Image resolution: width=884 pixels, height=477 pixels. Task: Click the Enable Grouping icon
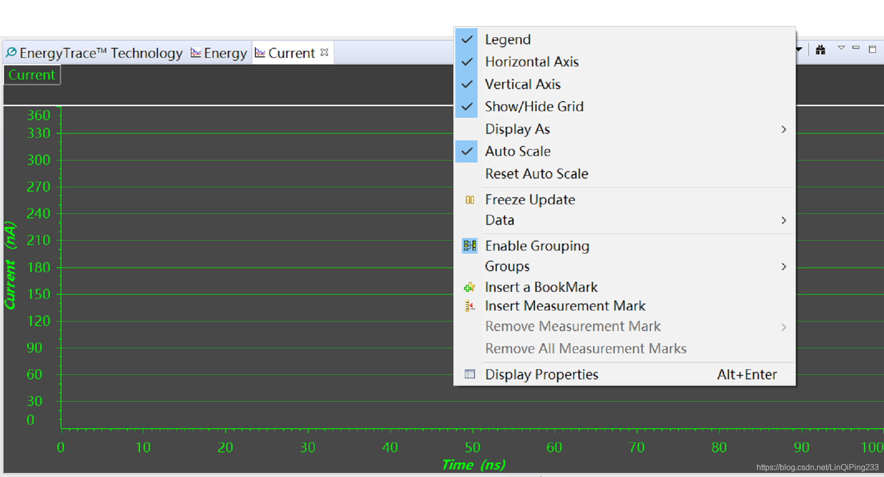coord(469,246)
